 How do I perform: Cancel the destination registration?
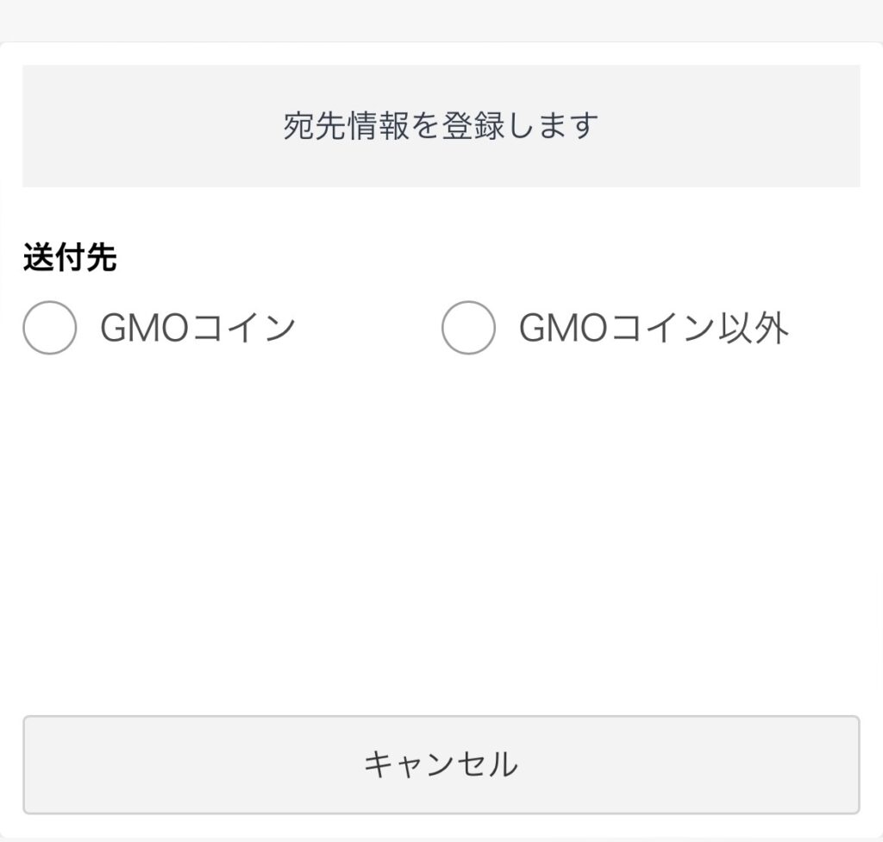point(441,764)
